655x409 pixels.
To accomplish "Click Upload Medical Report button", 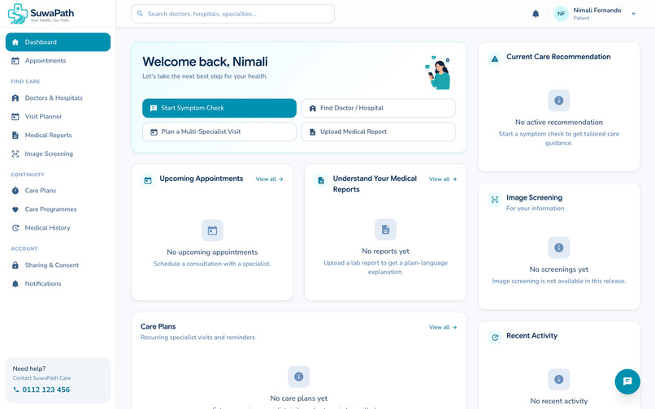I will tap(378, 132).
